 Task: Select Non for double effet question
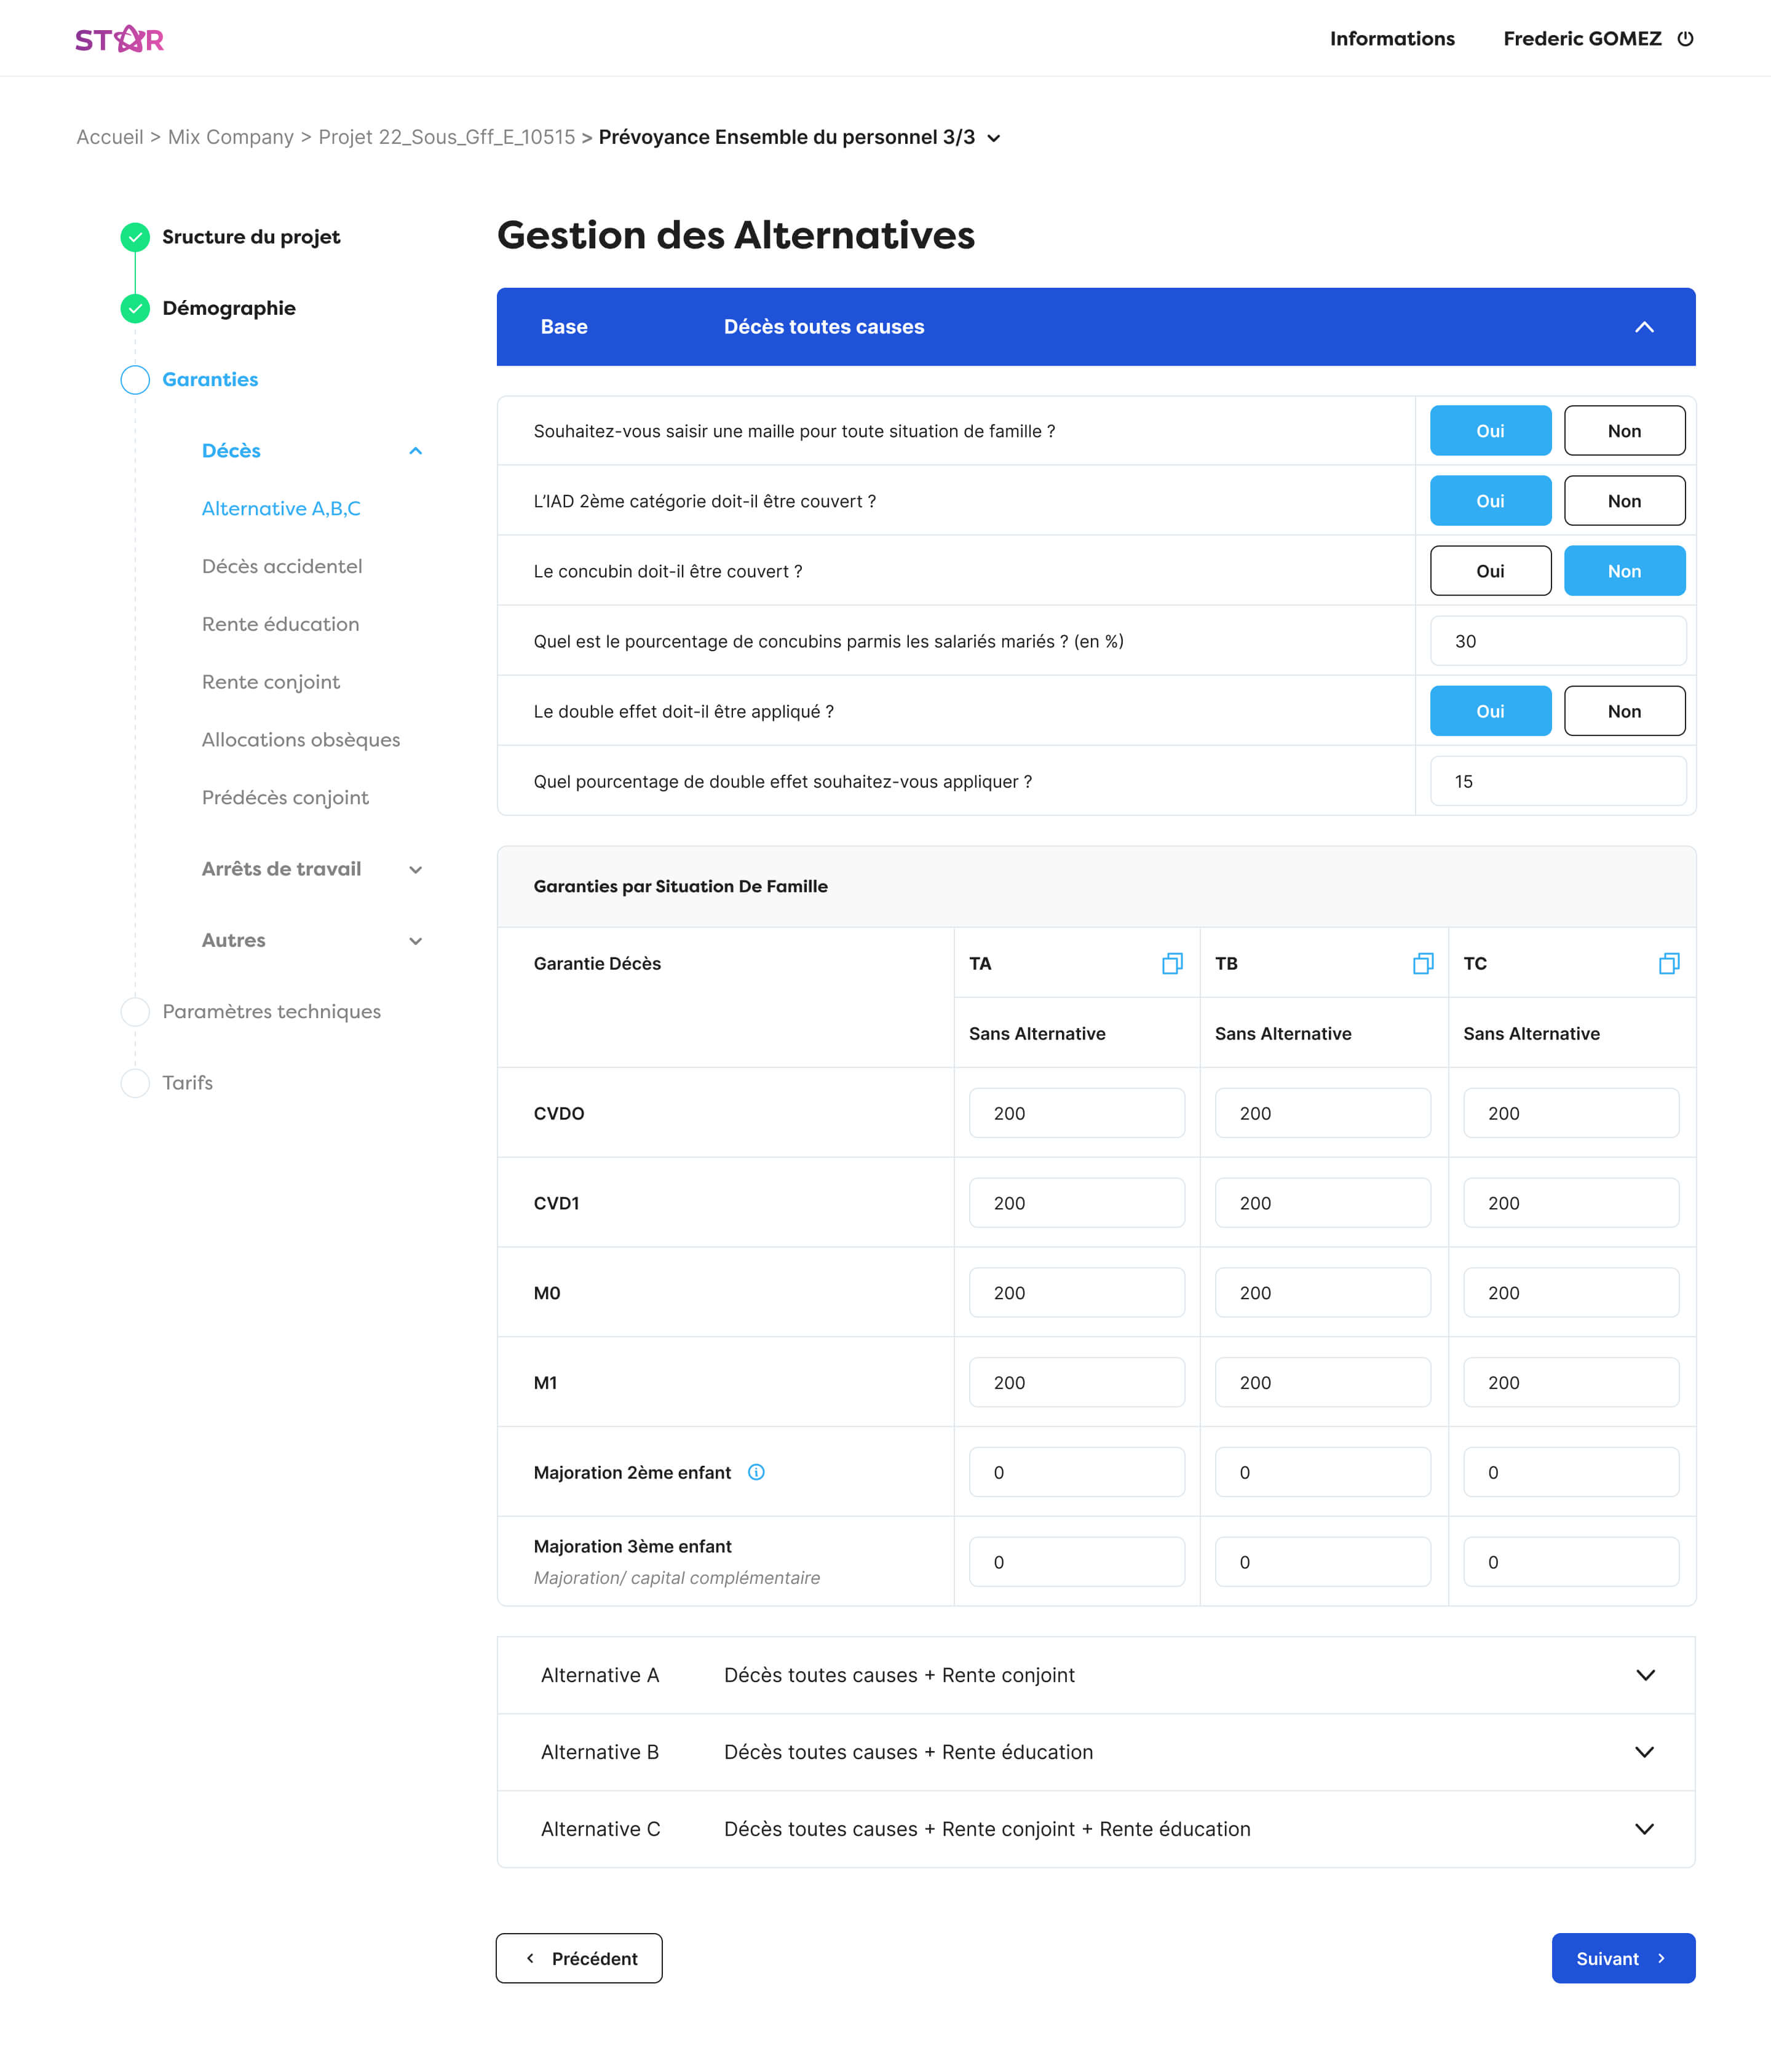tap(1623, 711)
